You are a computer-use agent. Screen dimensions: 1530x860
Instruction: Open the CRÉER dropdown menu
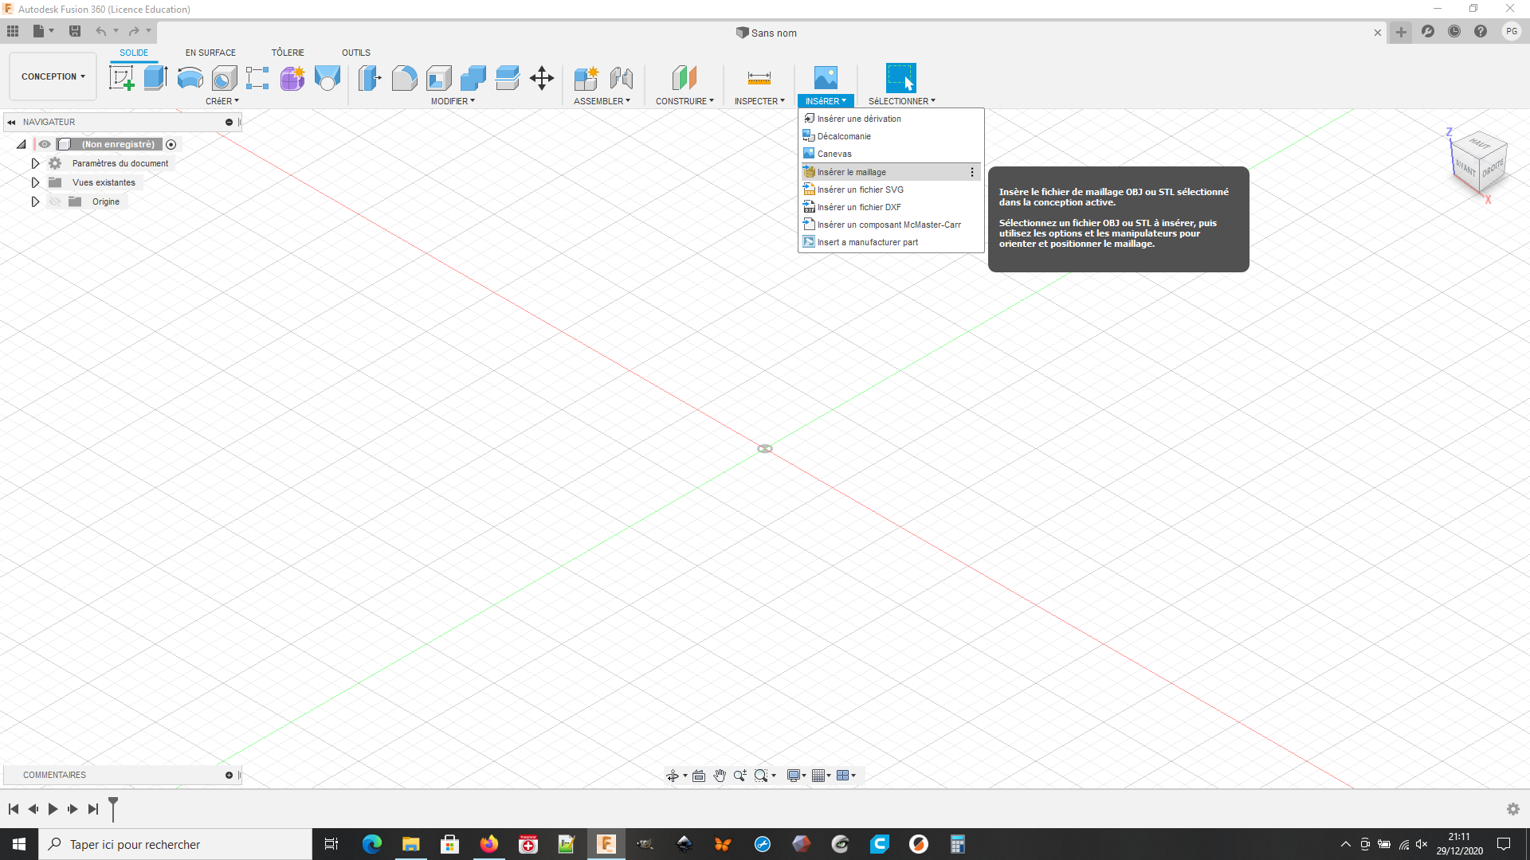click(x=222, y=101)
